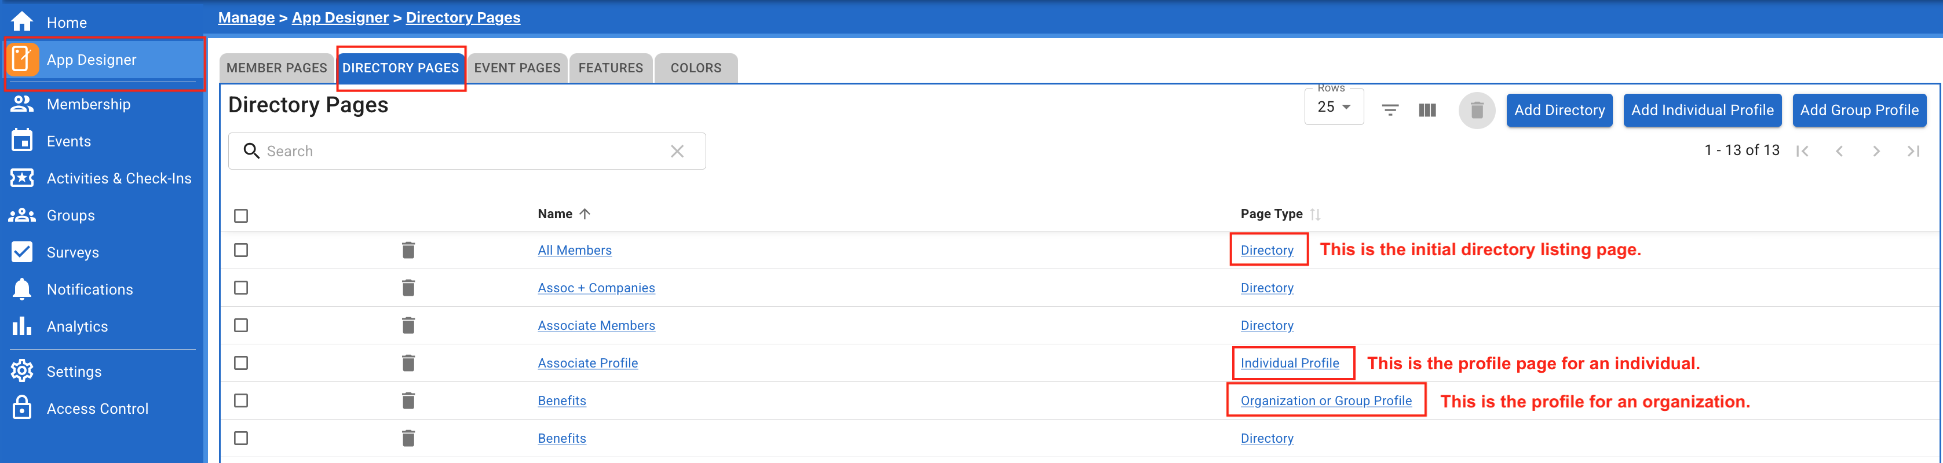Open the Analytics bar chart icon
The image size is (1943, 463).
22,326
